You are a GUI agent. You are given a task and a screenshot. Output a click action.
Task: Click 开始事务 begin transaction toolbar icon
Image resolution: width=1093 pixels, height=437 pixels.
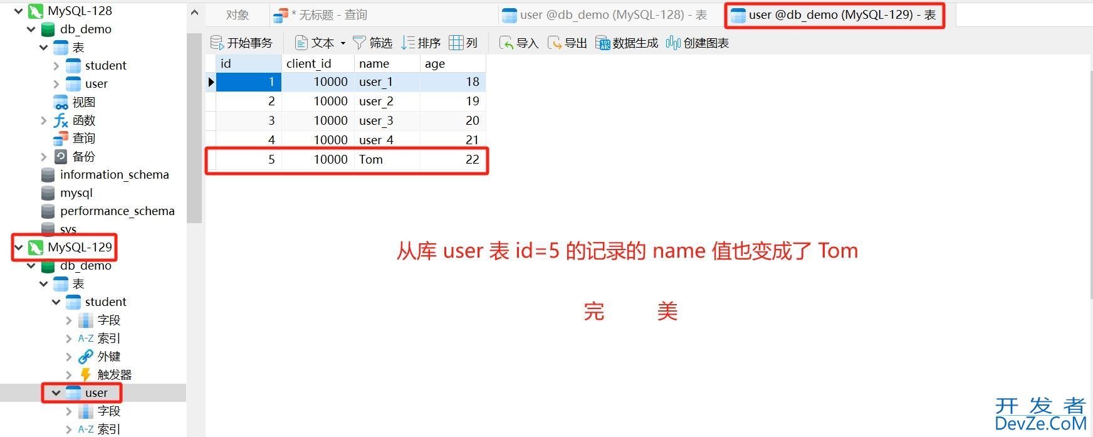tap(217, 43)
